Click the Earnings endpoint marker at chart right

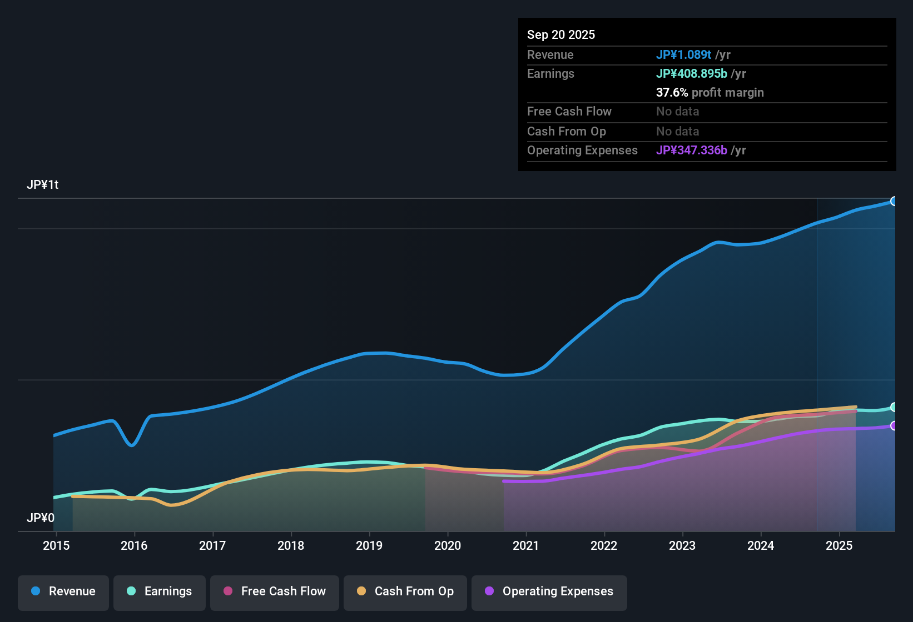tap(894, 407)
